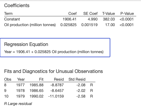Image resolution: width=141 pixels, height=110 pixels.
Task: Click the fit value 1985.88
Action: point(37,85)
